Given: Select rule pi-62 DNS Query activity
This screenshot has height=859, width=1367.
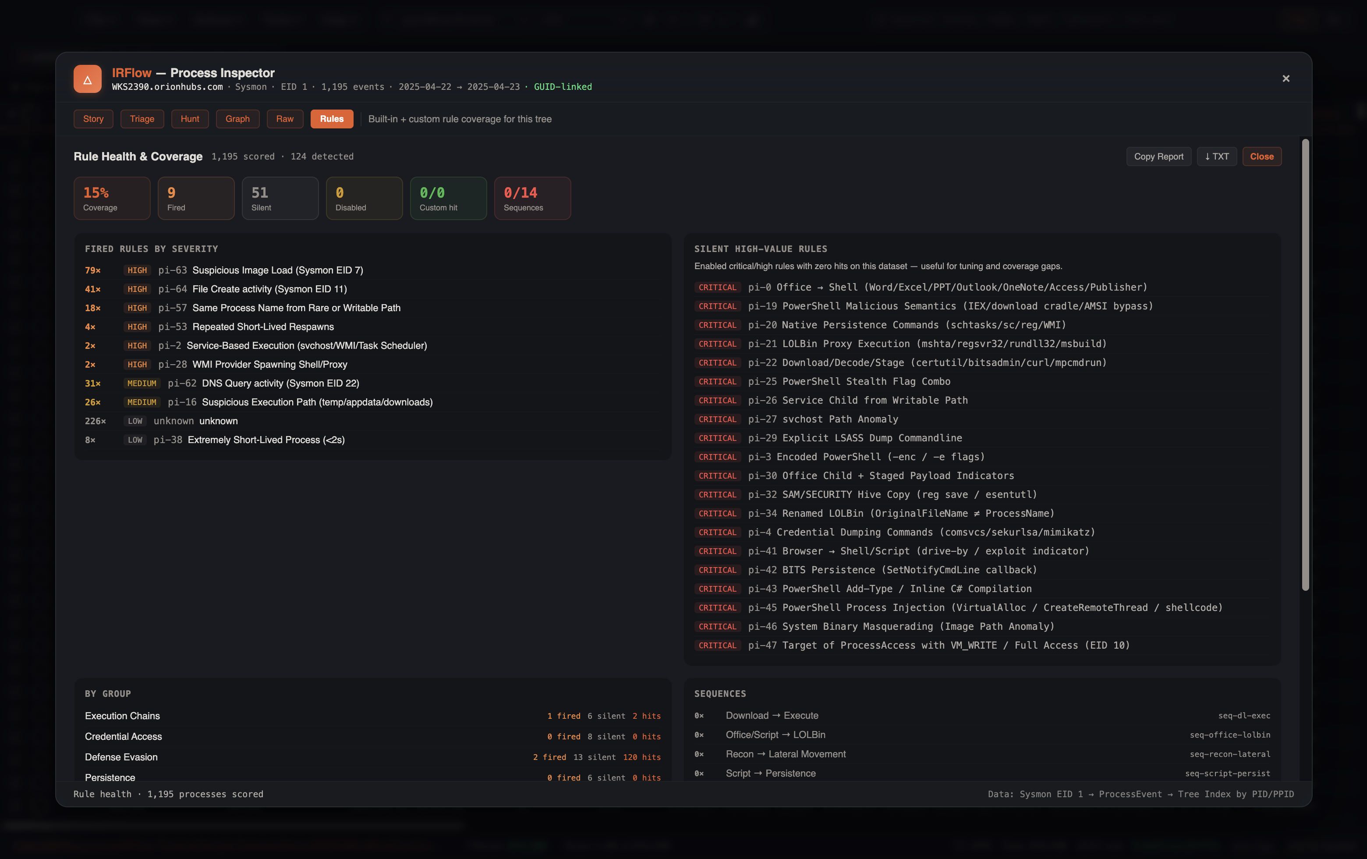Looking at the screenshot, I should tap(372, 383).
